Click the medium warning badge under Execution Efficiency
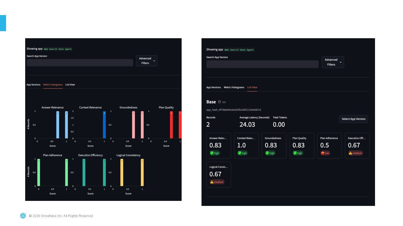This screenshot has height=226, width=403. point(355,153)
